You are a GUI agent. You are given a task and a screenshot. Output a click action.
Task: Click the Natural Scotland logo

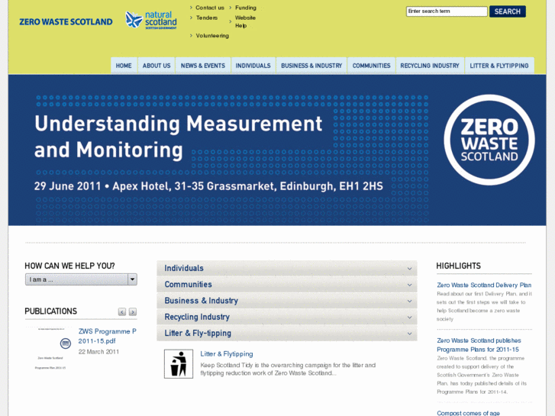[x=151, y=20]
